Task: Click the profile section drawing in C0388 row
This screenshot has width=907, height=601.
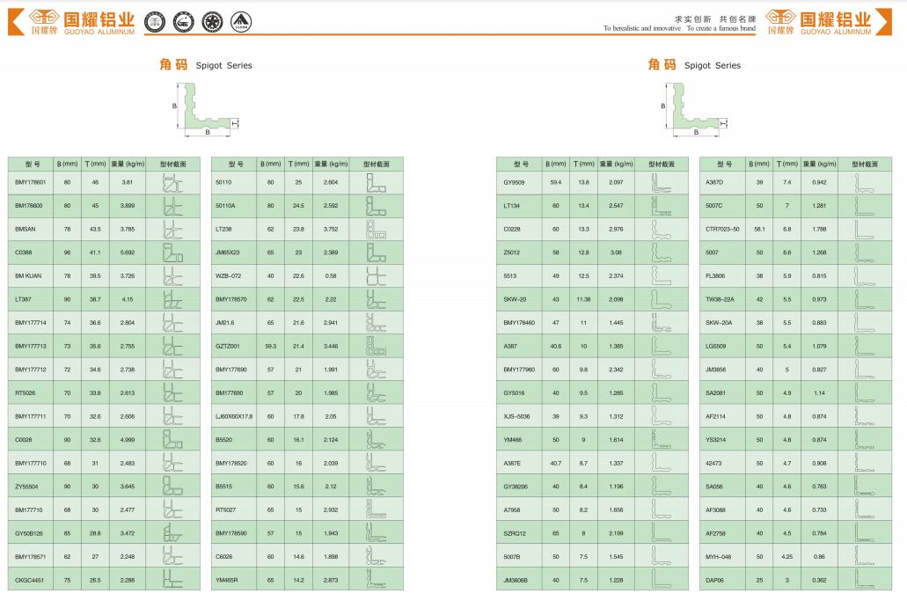Action: (x=172, y=253)
